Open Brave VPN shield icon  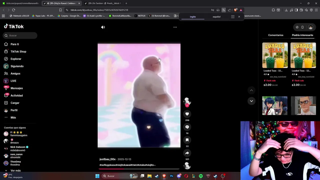(311, 10)
